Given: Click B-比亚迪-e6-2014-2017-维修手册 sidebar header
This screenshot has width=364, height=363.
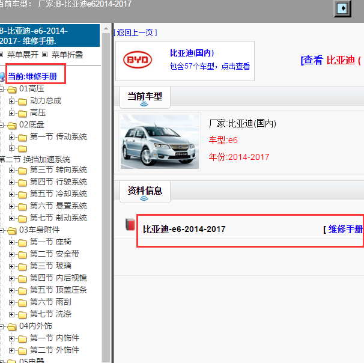Looking at the screenshot, I should (x=50, y=35).
